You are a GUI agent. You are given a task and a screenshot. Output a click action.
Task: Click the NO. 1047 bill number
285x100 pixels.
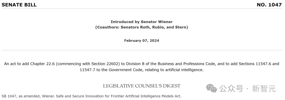click(x=269, y=5)
